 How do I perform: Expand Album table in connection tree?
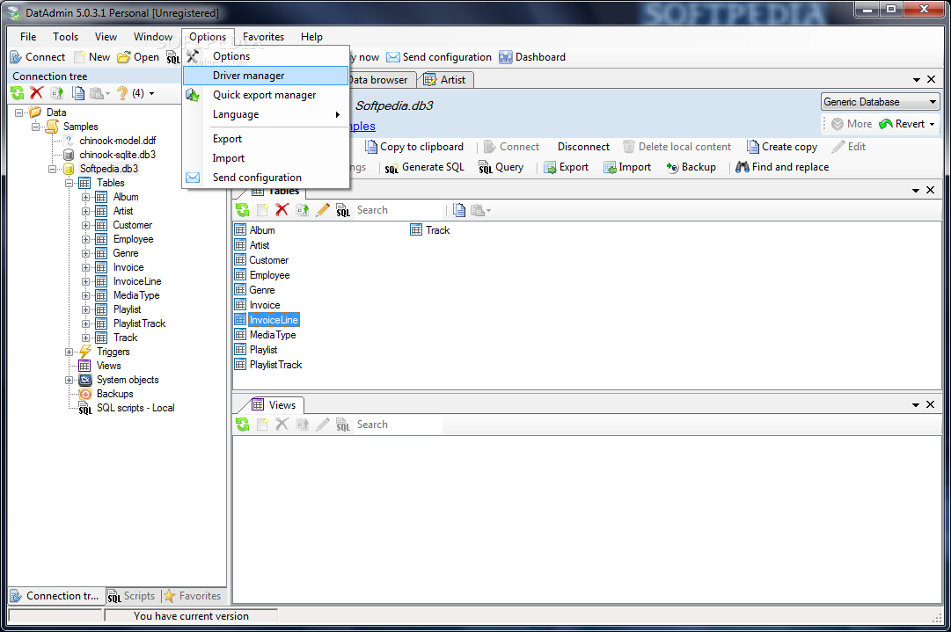pos(85,197)
